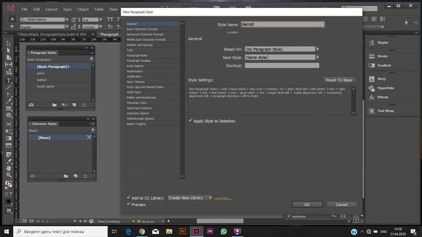
Task: Open the font family dropdown in control bar
Action: (67, 19)
